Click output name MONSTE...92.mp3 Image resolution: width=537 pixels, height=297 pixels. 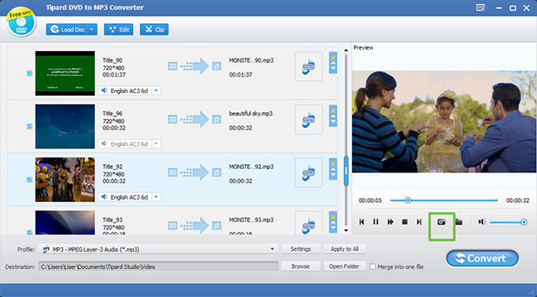(251, 167)
